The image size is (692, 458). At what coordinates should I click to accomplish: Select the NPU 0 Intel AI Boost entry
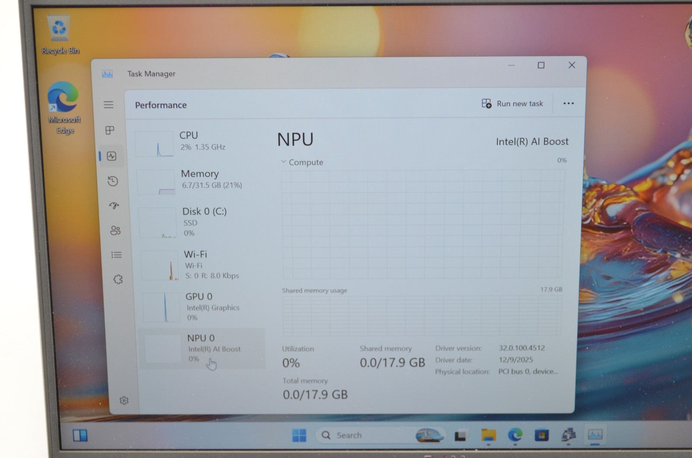pyautogui.click(x=202, y=348)
